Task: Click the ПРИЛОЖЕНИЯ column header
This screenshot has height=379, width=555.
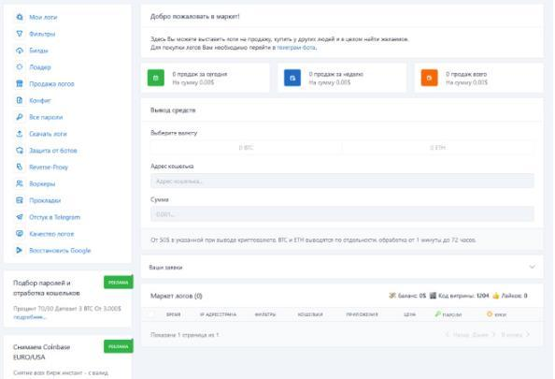Action: 362,314
